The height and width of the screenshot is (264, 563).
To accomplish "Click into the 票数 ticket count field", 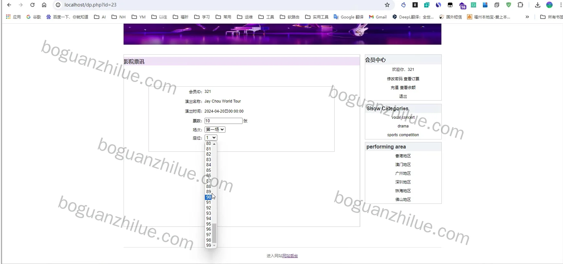I will point(223,121).
